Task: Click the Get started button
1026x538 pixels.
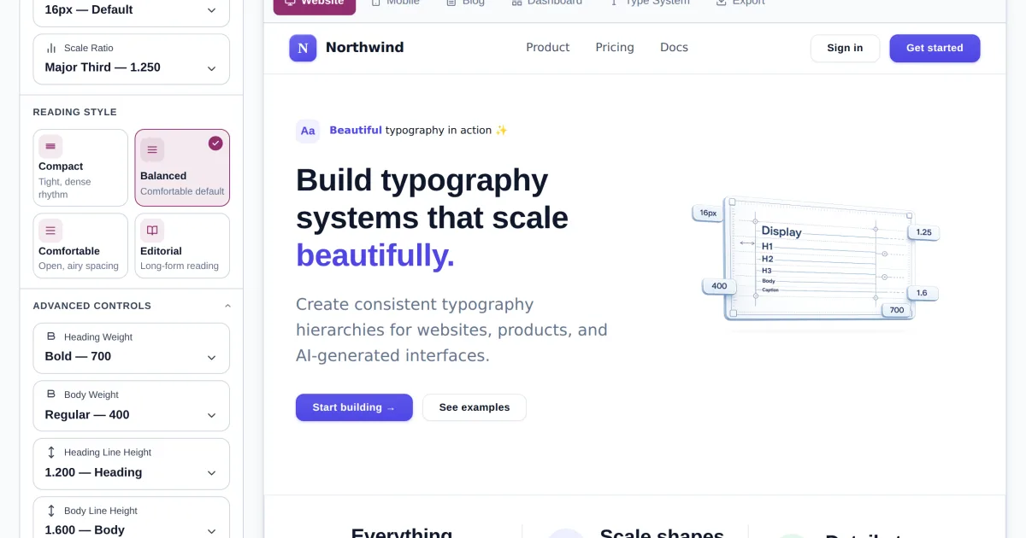Action: point(935,48)
